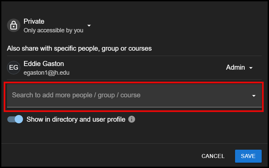Click the light blue toggle knob
The height and width of the screenshot is (168, 269).
(19, 119)
